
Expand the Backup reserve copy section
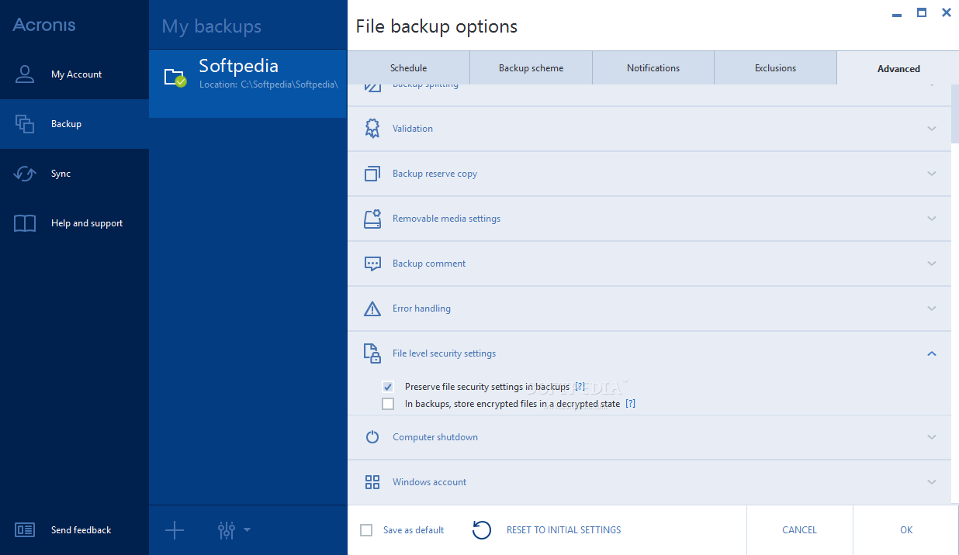point(932,174)
